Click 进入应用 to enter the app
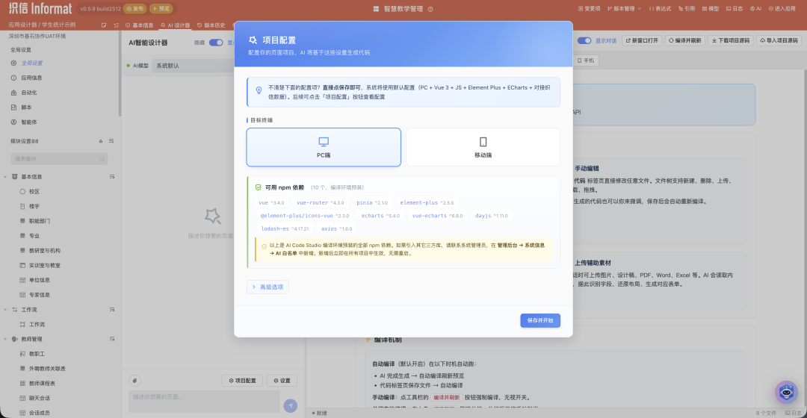807x418 pixels. coord(782,9)
